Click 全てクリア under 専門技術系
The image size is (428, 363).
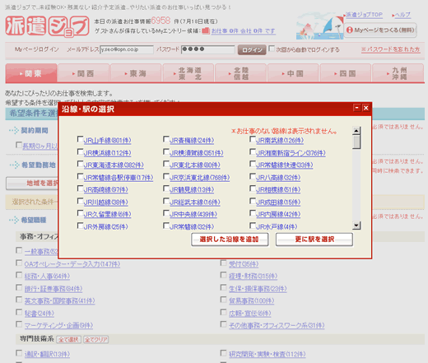(x=95, y=339)
